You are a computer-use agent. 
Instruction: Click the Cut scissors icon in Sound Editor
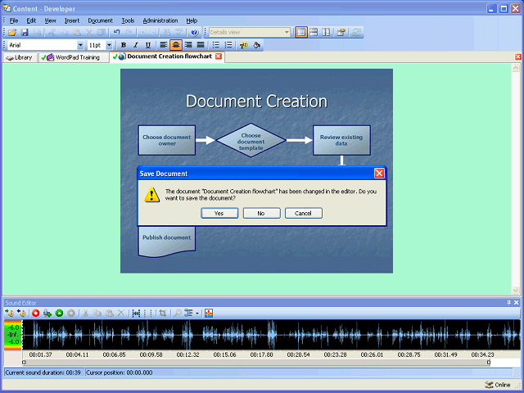tap(85, 313)
